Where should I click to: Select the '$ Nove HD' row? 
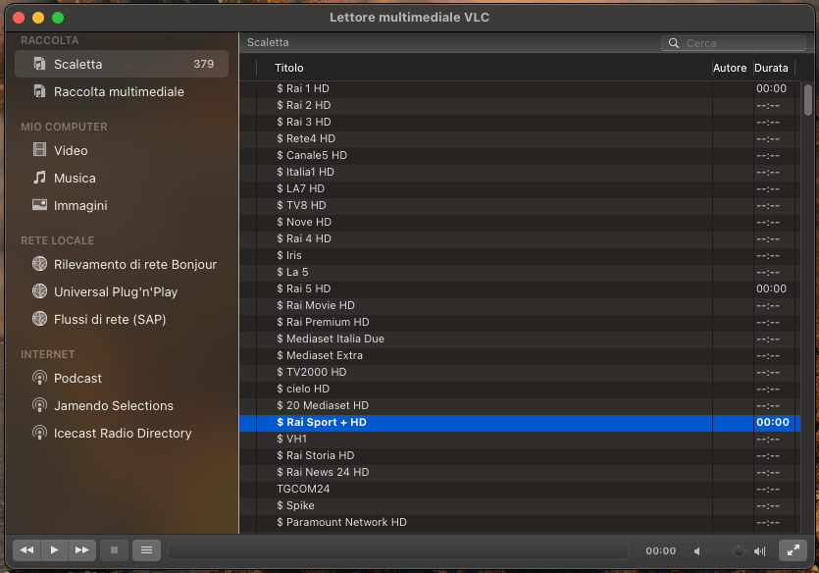click(x=520, y=223)
